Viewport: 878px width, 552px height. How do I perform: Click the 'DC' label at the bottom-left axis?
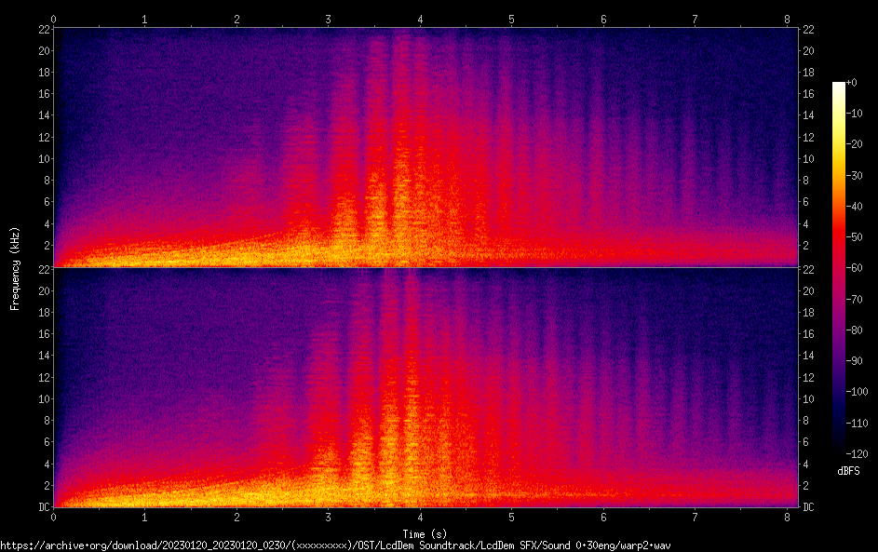42,507
